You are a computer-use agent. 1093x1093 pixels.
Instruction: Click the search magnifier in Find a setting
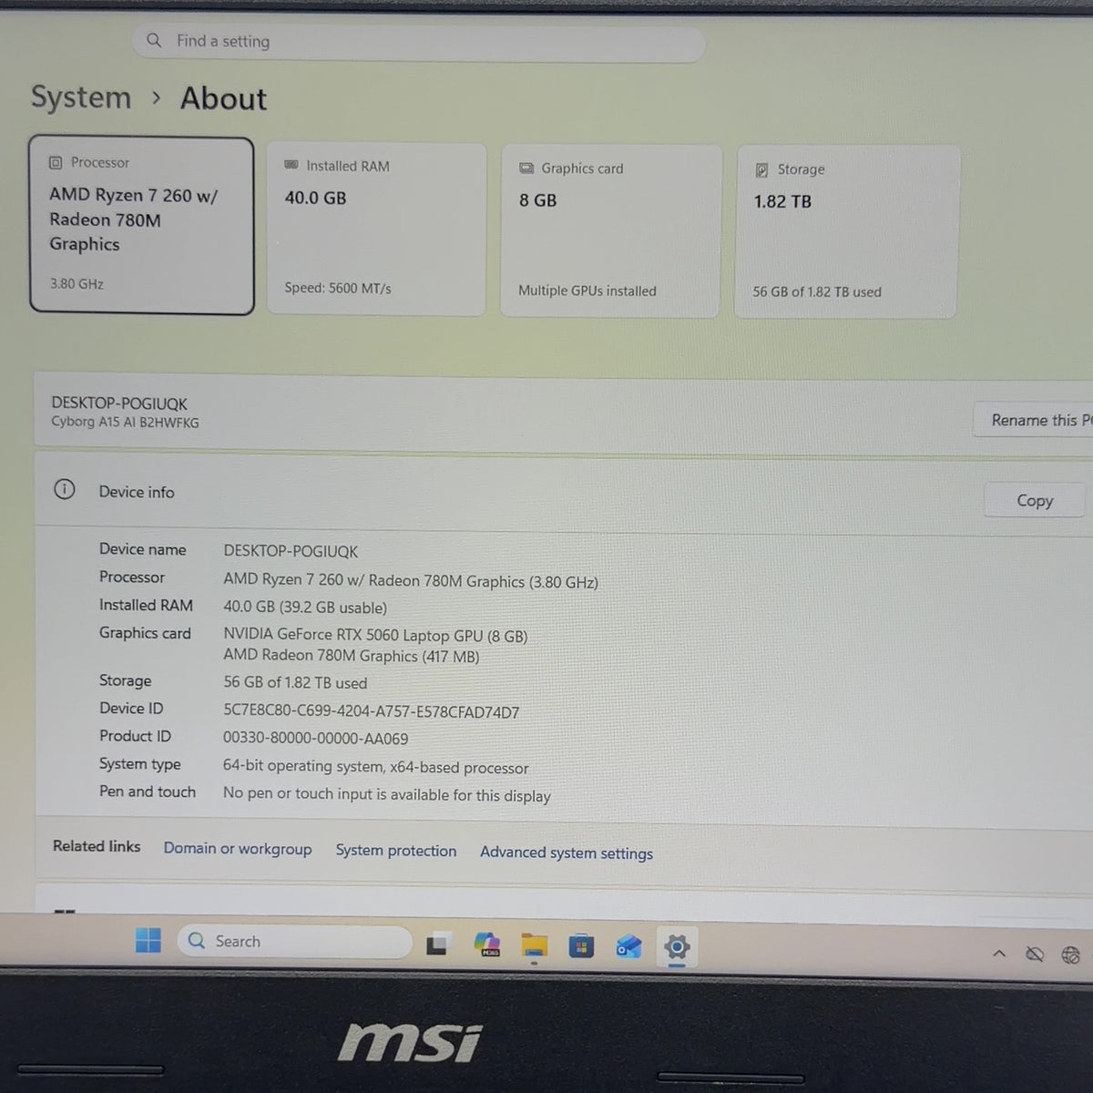(x=154, y=40)
